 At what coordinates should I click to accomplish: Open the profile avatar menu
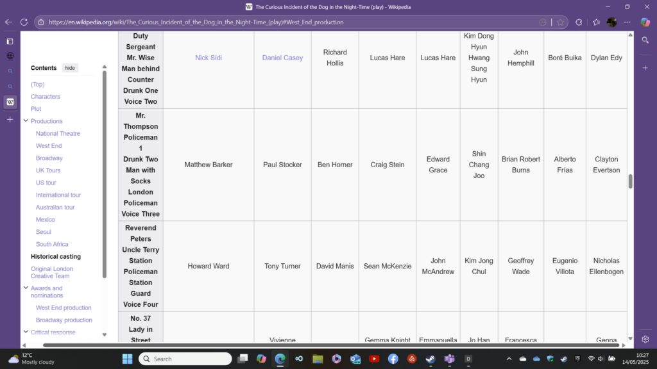click(611, 22)
